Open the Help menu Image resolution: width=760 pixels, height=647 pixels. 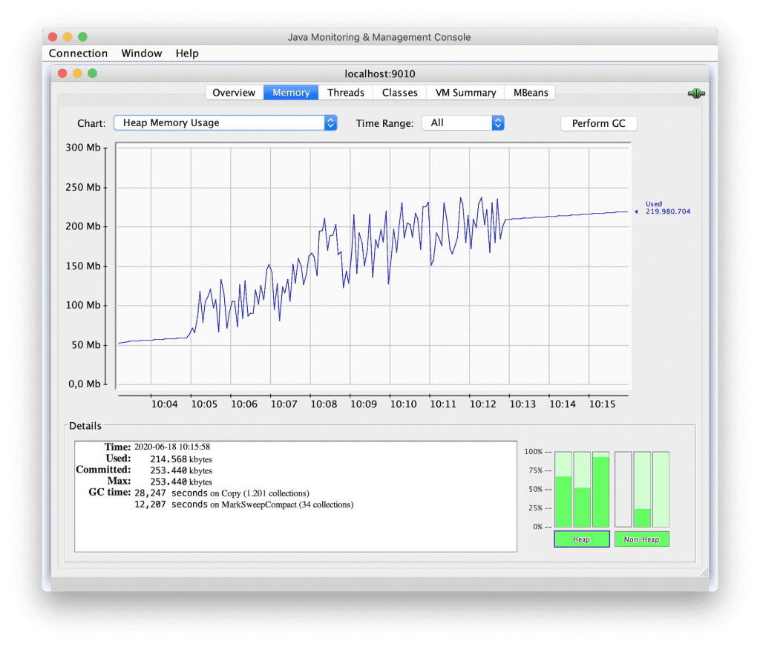pos(187,53)
